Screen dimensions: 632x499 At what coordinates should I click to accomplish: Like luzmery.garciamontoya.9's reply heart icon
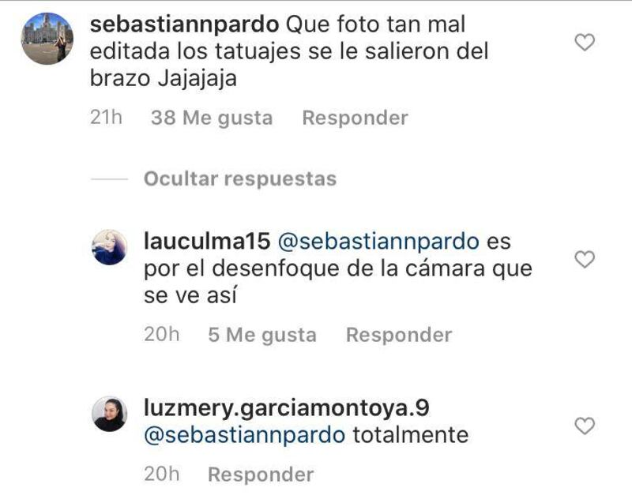[x=585, y=426]
